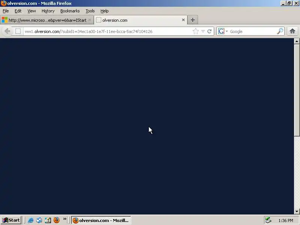Click in the Google search field
300x225 pixels.
tap(252, 31)
